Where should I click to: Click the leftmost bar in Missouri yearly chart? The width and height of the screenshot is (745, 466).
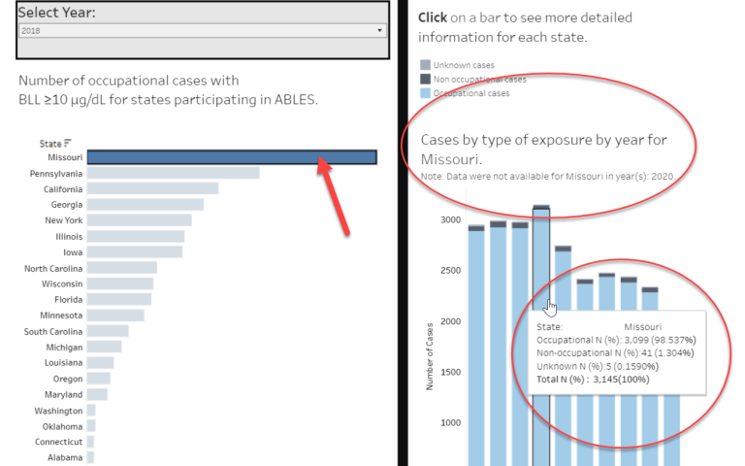476,340
